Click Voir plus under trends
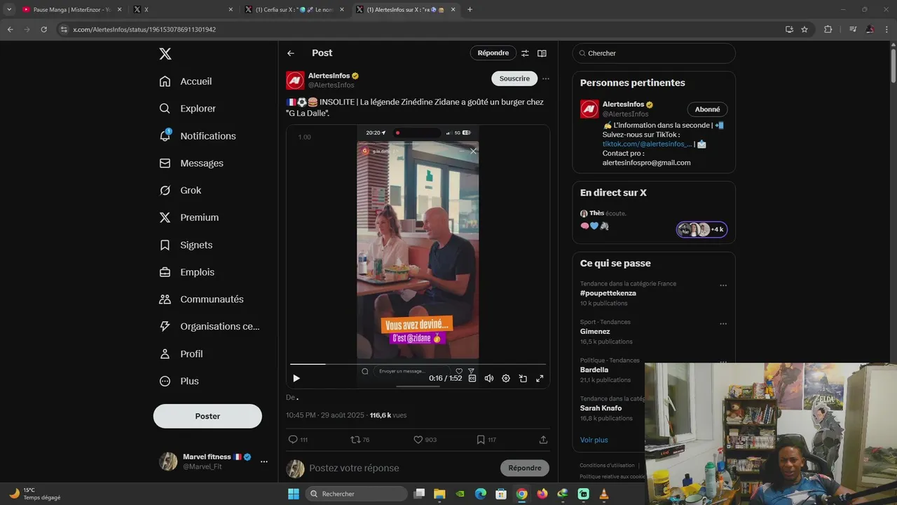The image size is (897, 505). pos(594,440)
